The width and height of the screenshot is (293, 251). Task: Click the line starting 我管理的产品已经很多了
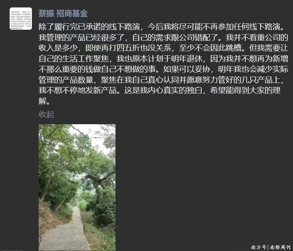click(x=163, y=38)
